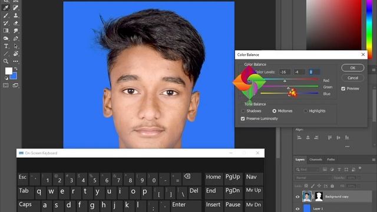Cancel the Color Balance dialog
Viewport: 377px width, 212px height.
(352, 78)
